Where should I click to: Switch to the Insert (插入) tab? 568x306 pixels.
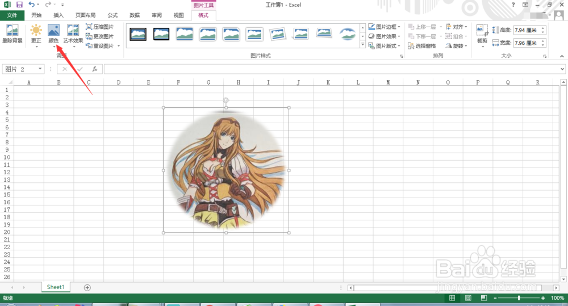[59, 15]
